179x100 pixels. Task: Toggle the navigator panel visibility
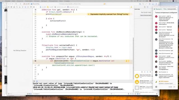point(150,4)
